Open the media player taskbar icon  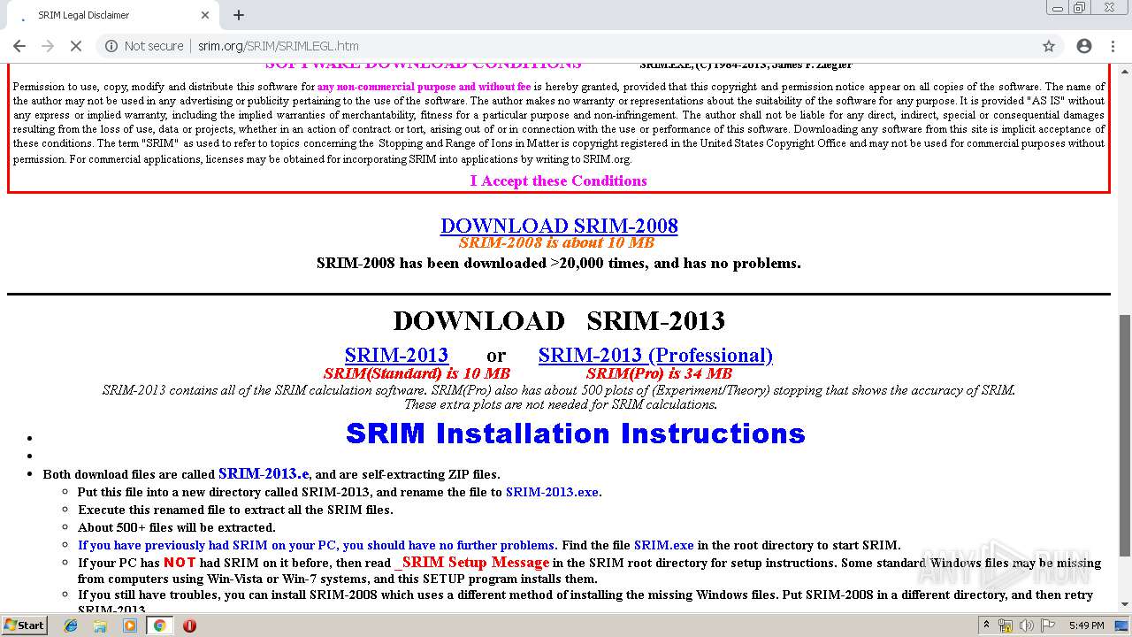130,625
